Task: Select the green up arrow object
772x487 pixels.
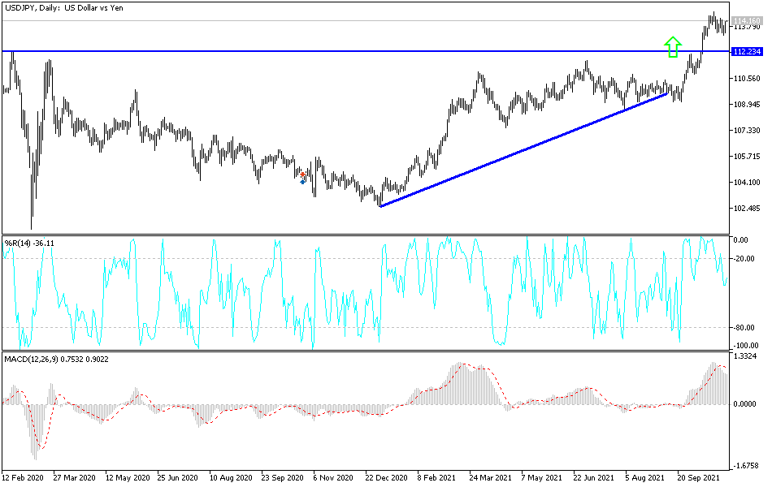Action: (x=672, y=47)
